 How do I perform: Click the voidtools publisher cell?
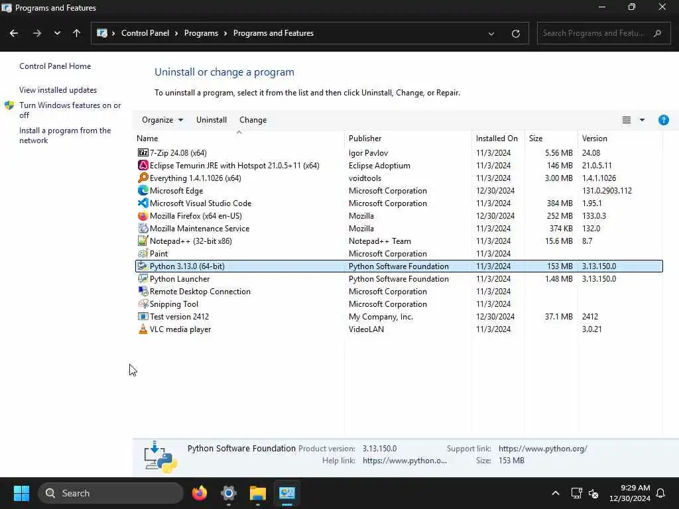pos(365,178)
